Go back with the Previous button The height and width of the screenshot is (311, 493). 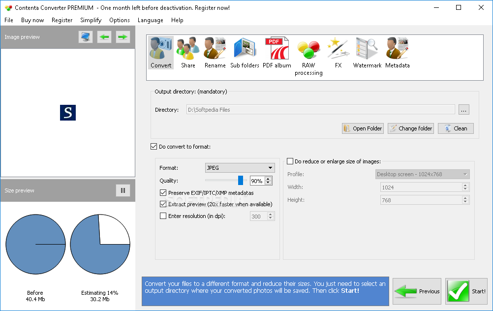pos(417,291)
